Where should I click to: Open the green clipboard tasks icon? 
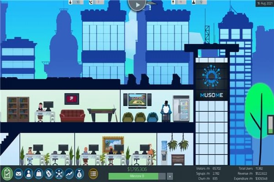point(7,174)
